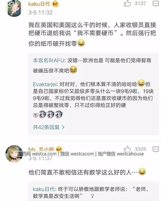Viewport: 161px width, 201px height.
Task: Open username kaku日代 at the top
Action: (x=39, y=4)
